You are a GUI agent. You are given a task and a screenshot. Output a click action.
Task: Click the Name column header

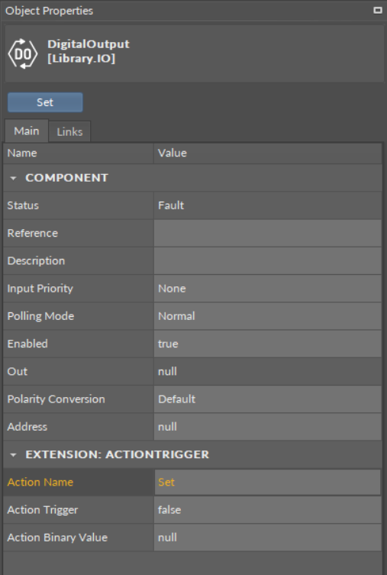(x=79, y=153)
